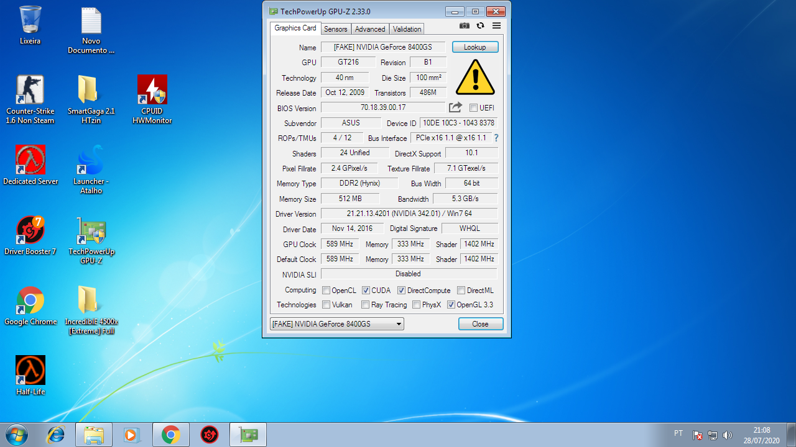Take a screenshot with the GPU-Z camera icon
Screen dimensions: 796x447
pyautogui.click(x=465, y=25)
